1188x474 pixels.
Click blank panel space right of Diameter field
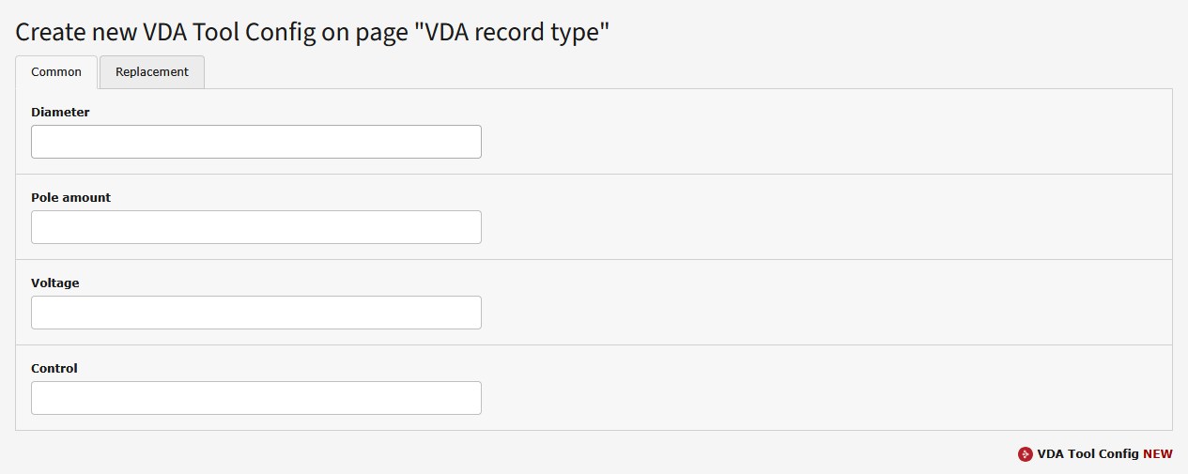798,142
